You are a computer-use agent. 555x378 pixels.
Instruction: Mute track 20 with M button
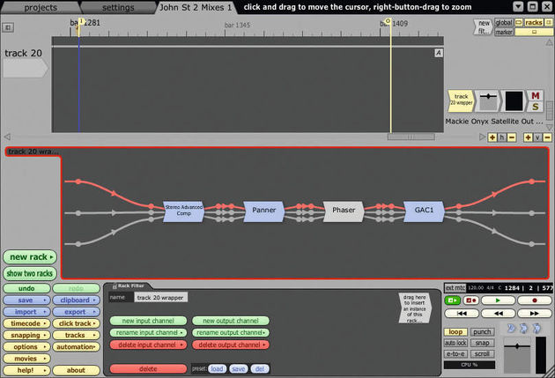(536, 95)
